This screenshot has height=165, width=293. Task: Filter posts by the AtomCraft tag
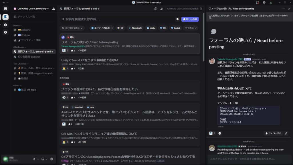tap(135, 28)
